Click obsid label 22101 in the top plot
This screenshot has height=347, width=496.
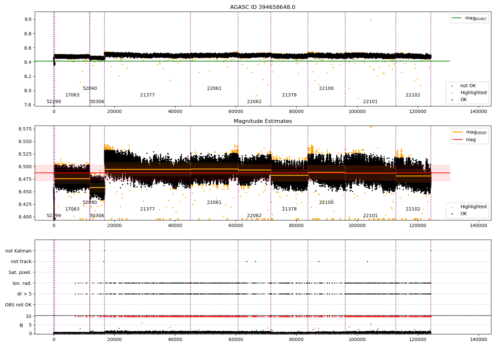[370, 101]
